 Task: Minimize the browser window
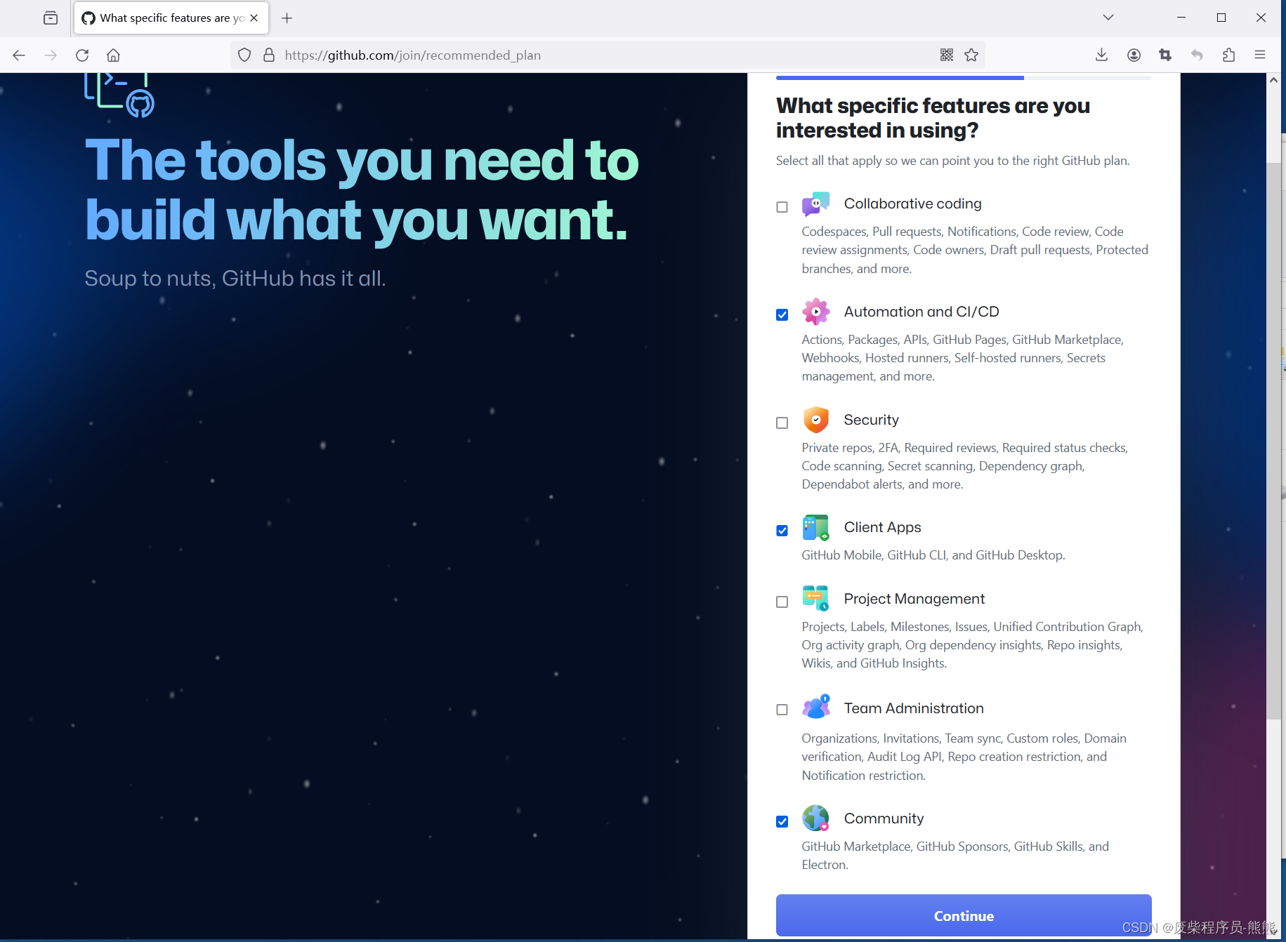(1181, 18)
